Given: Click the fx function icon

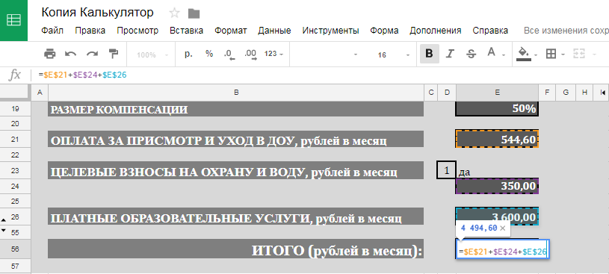Looking at the screenshot, I should 14,75.
